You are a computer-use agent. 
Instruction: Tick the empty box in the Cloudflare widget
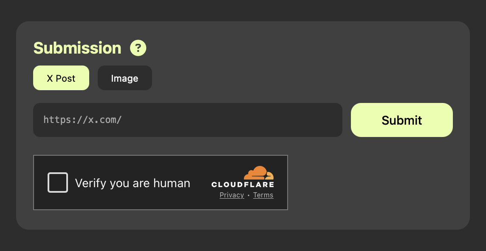58,183
